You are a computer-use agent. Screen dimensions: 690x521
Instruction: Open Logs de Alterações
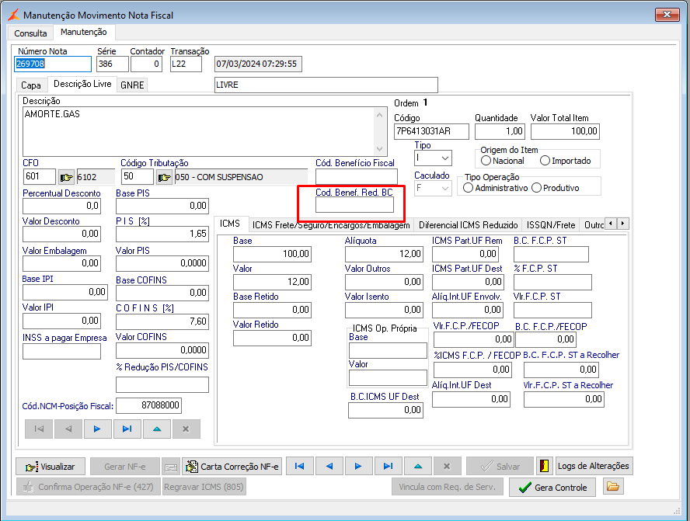pyautogui.click(x=594, y=466)
